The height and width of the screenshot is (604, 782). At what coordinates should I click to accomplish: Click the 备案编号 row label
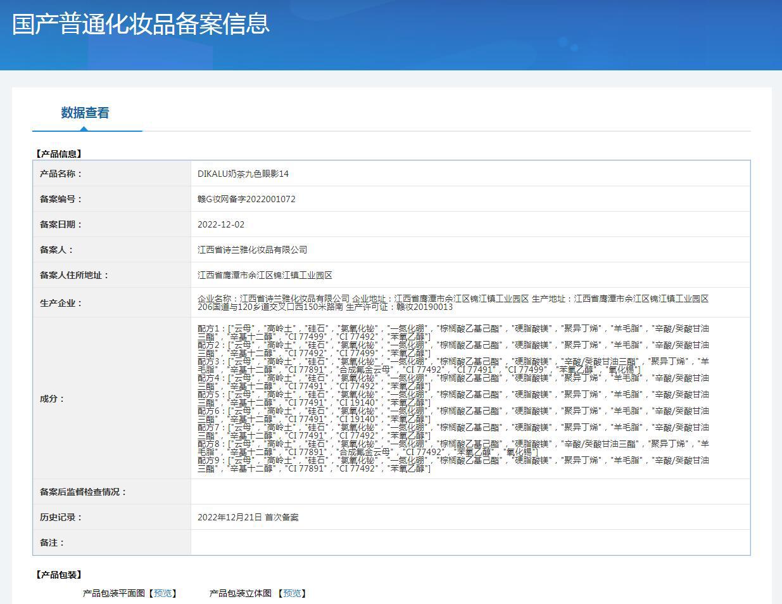point(61,199)
